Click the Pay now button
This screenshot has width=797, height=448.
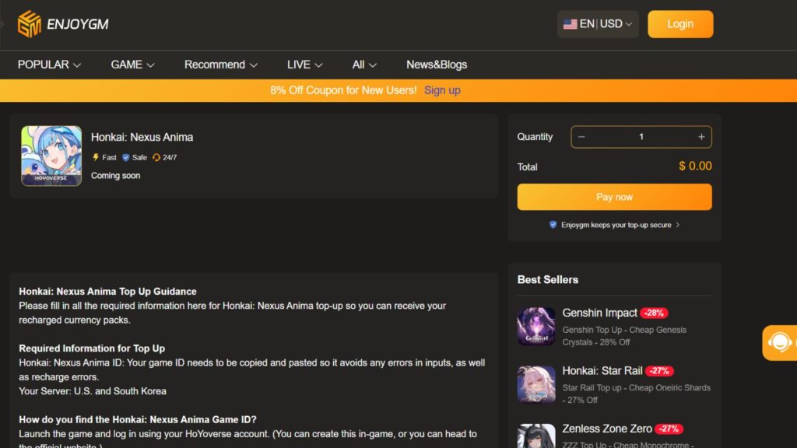(614, 197)
